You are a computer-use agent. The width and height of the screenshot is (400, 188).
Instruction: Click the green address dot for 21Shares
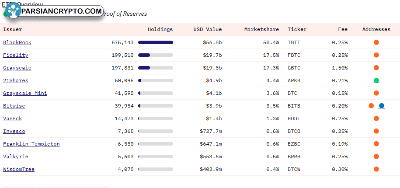click(376, 80)
